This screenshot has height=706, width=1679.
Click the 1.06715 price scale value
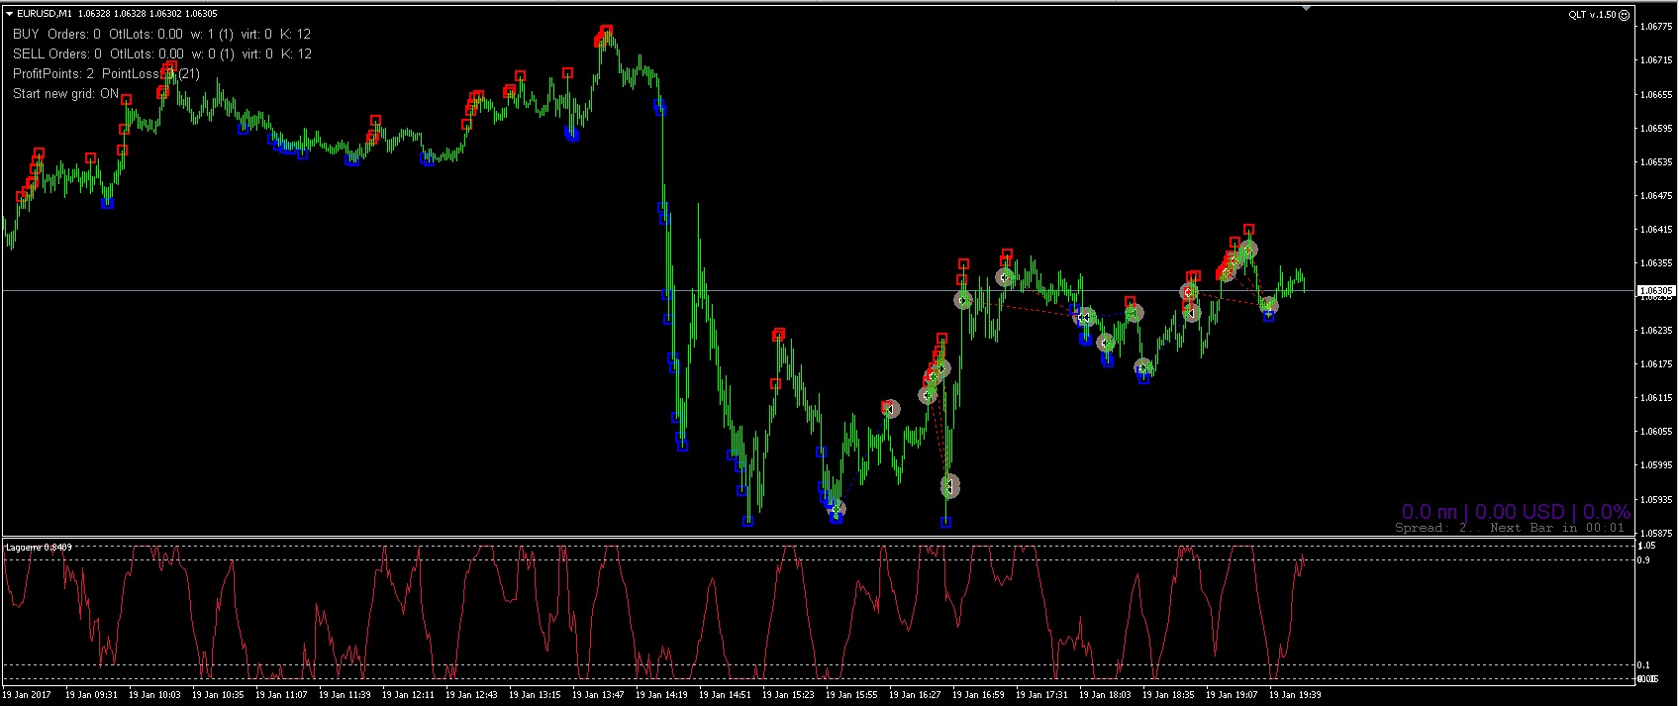(x=1656, y=60)
